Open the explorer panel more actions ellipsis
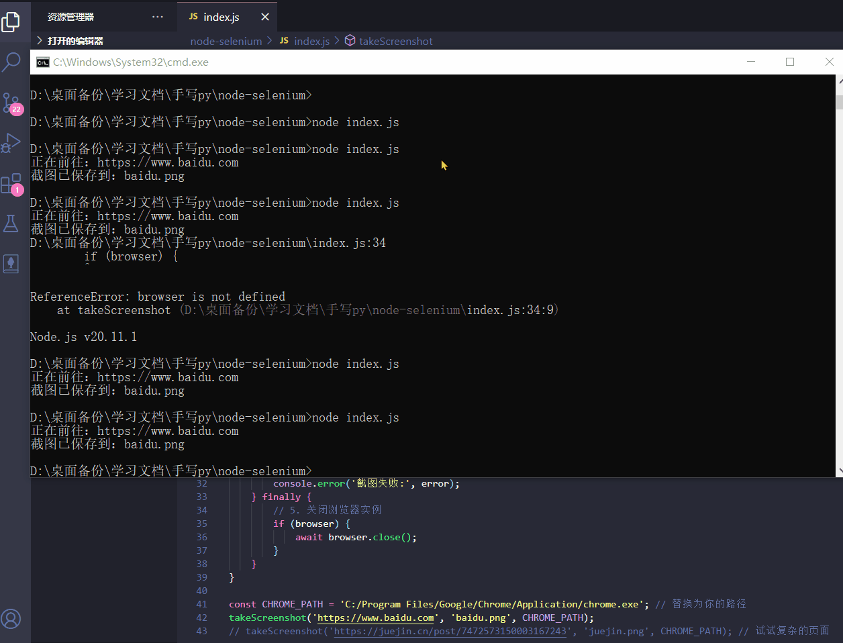 [x=158, y=17]
